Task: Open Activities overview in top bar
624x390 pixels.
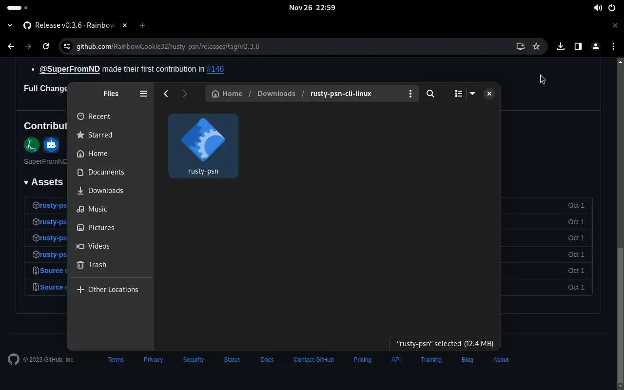Action: coord(18,8)
